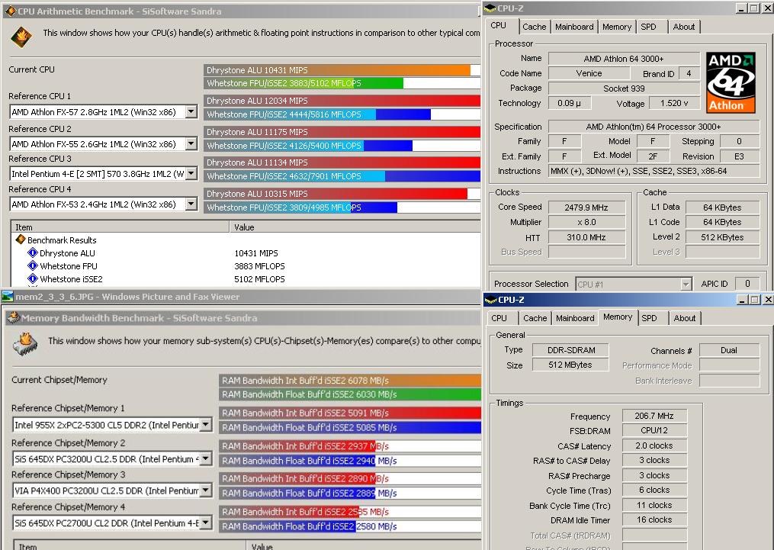Click the memory Type DDR-SDRAM field
Screen dimensions: 774x550
point(570,350)
